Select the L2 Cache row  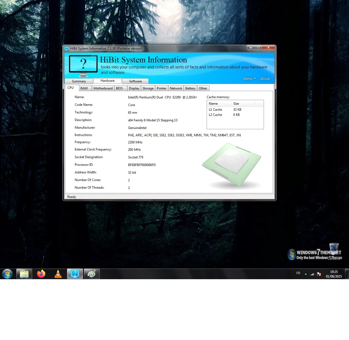click(x=235, y=115)
